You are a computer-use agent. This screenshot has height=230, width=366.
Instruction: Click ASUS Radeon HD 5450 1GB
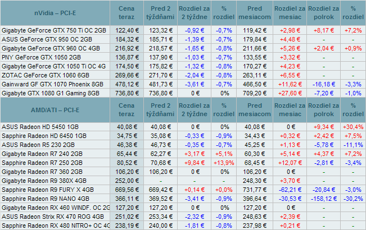pos(40,127)
